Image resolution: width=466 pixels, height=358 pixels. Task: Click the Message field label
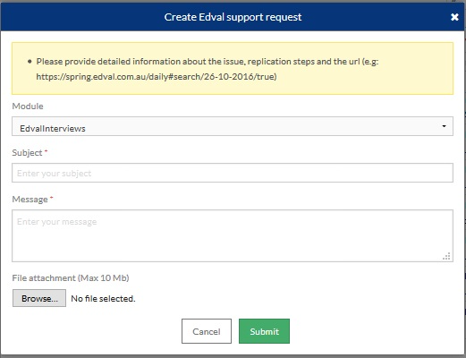point(30,200)
